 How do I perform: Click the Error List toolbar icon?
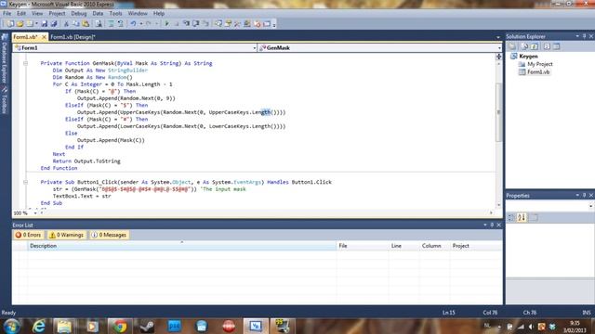click(x=258, y=24)
